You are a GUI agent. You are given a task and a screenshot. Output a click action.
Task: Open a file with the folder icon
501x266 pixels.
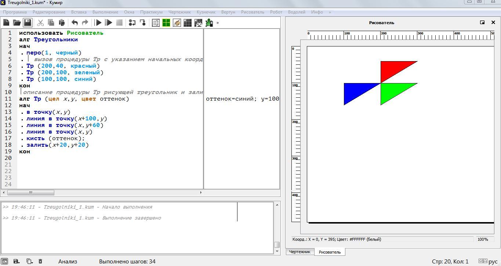coord(17,23)
